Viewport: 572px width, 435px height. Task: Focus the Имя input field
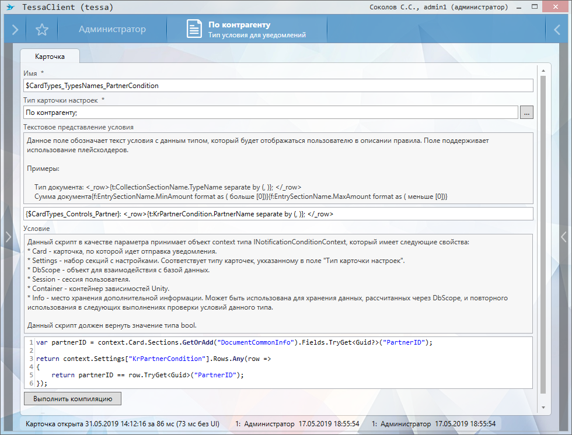click(278, 86)
